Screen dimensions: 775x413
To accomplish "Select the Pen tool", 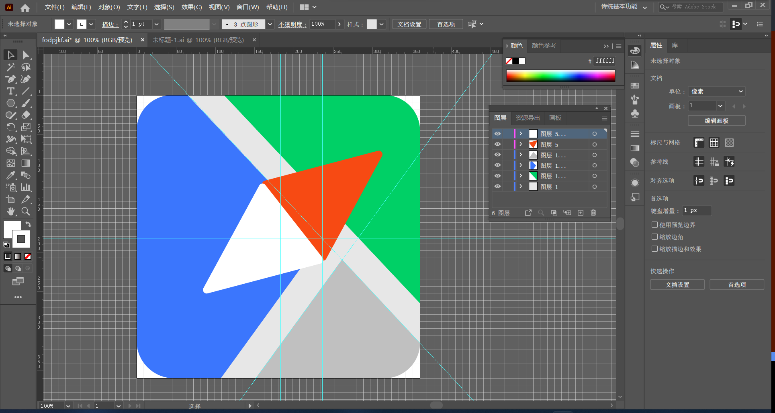I will [x=11, y=79].
